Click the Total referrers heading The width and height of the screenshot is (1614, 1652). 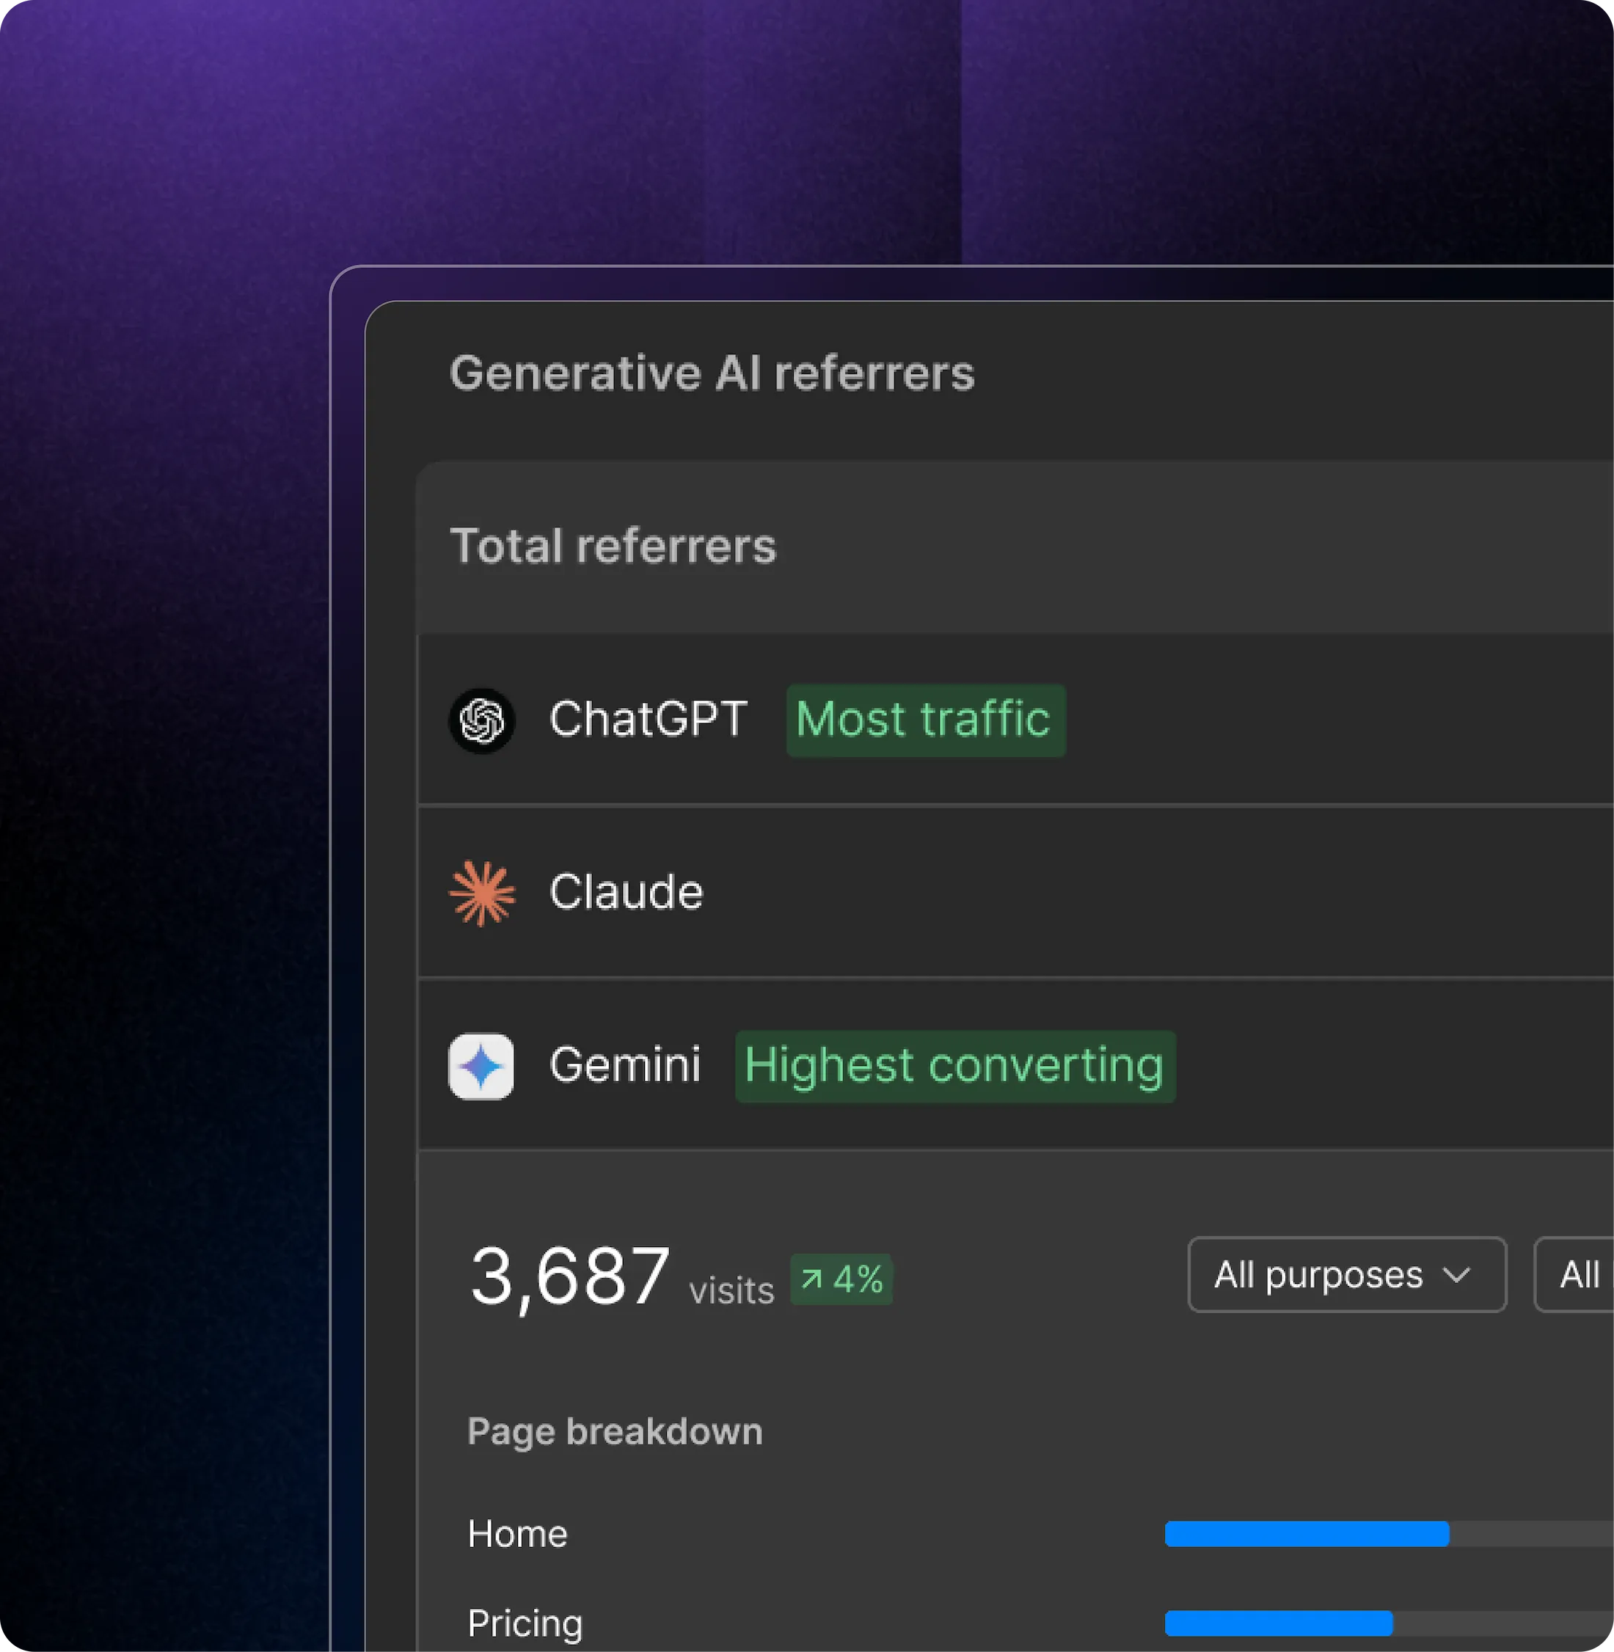pyautogui.click(x=613, y=546)
